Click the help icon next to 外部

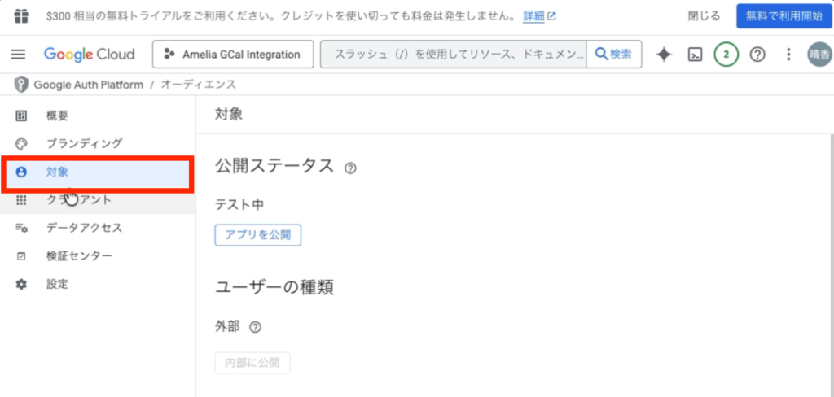(255, 327)
